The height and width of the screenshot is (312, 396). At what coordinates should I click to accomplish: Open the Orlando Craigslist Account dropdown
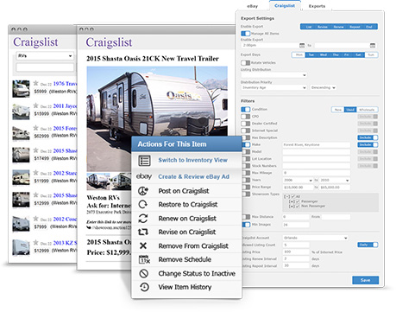pyautogui.click(x=315, y=238)
